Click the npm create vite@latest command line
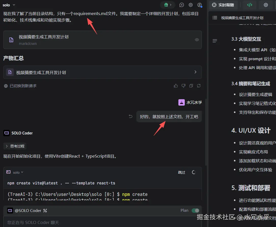 [61, 183]
